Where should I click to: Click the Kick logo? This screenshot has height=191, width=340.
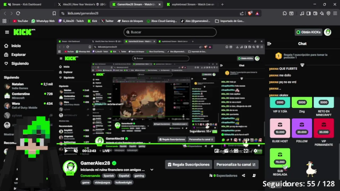(x=24, y=32)
